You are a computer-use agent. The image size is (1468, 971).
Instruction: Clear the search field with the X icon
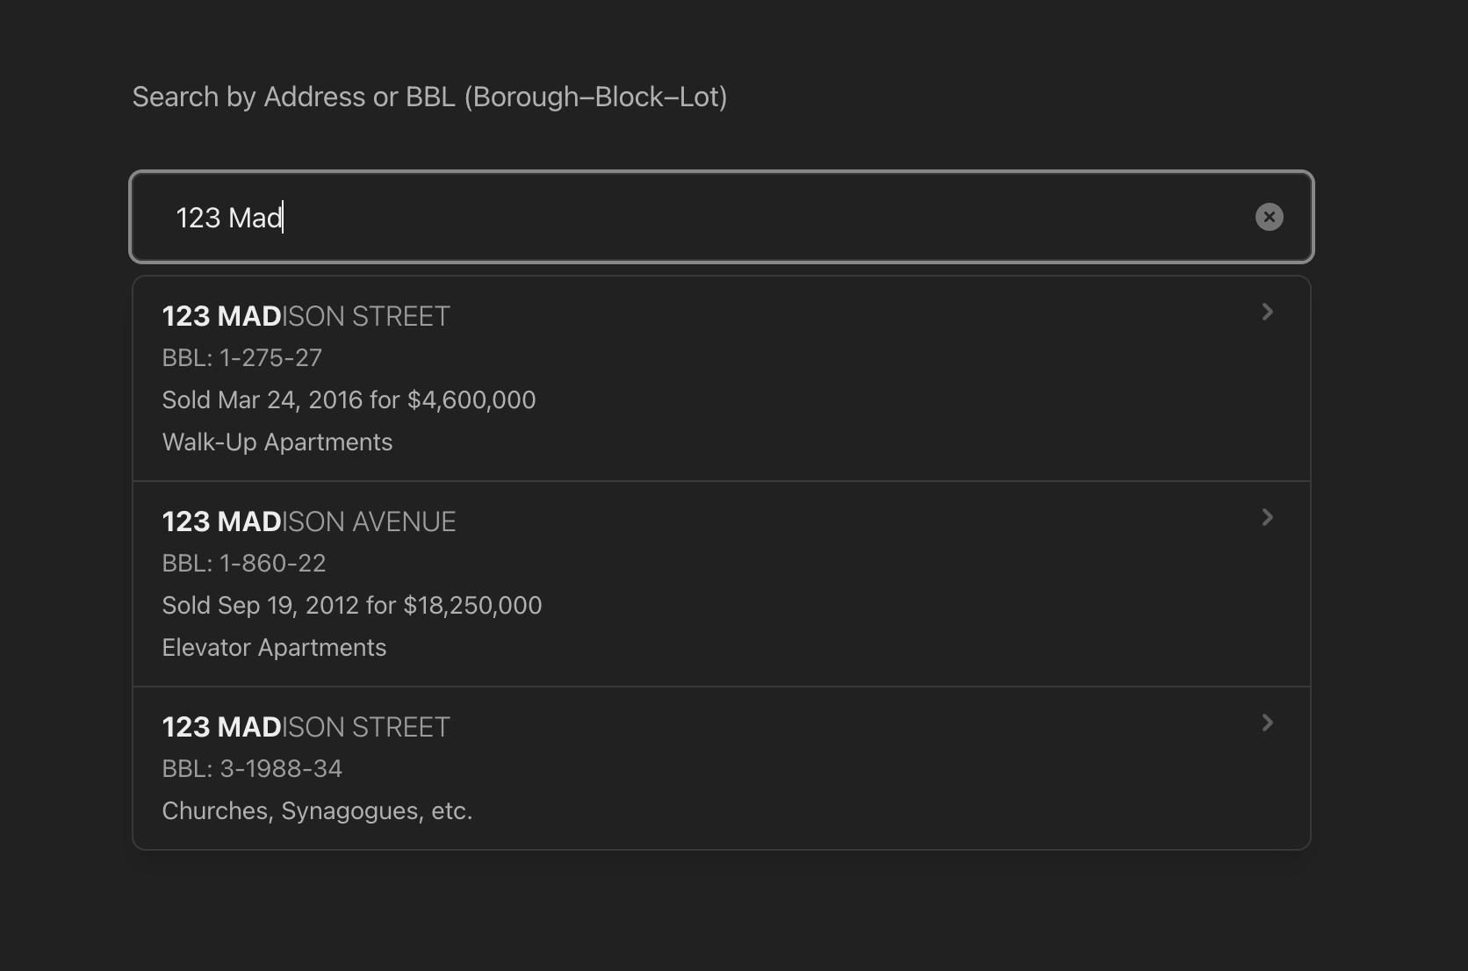point(1269,217)
